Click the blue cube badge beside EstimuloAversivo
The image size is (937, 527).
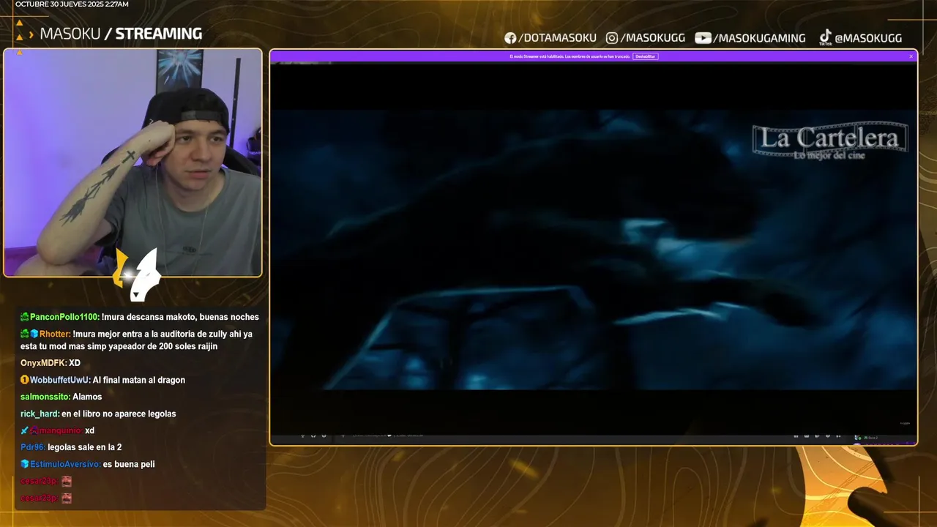click(24, 464)
